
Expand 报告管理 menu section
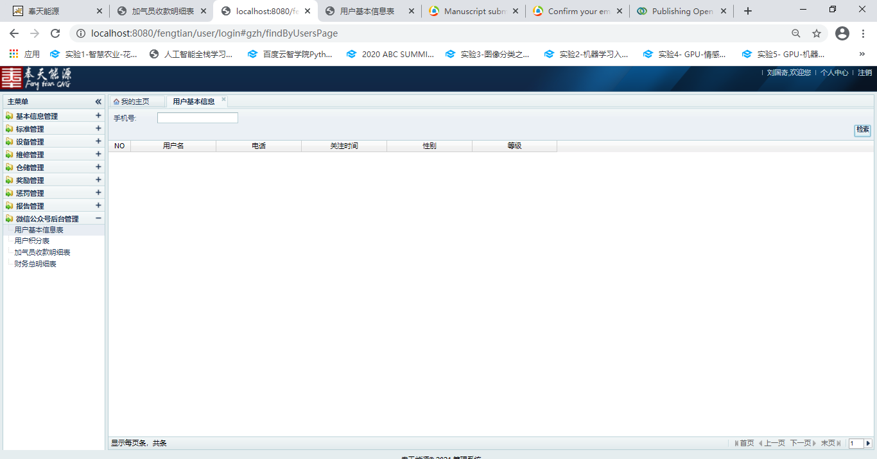pos(98,205)
